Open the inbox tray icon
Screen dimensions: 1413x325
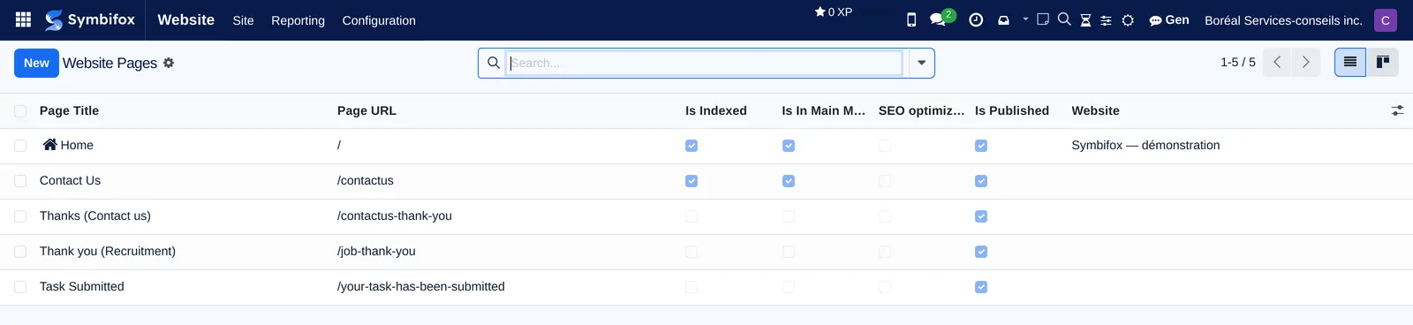pos(1004,19)
